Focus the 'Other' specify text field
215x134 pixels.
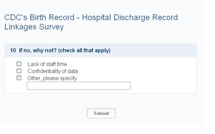[x=78, y=86]
